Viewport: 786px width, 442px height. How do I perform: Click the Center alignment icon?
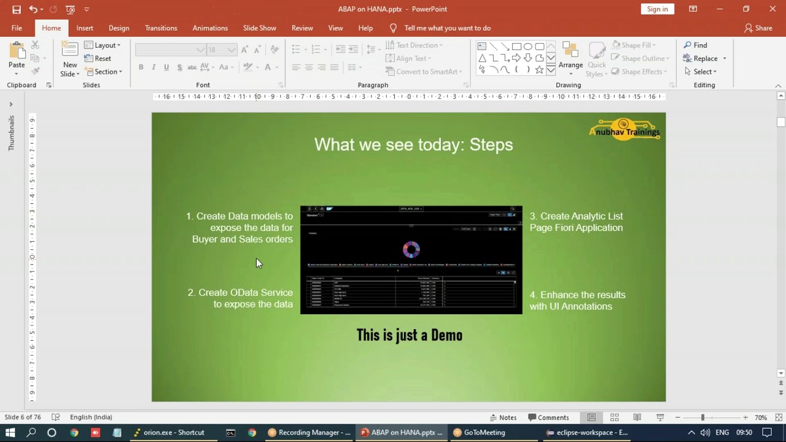coord(309,67)
